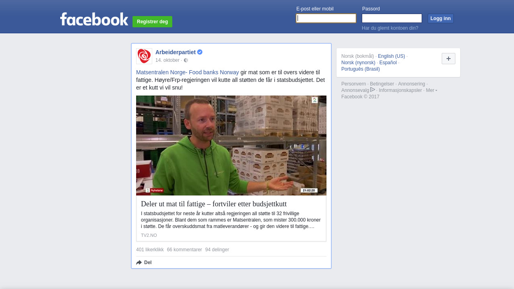Focus the E-post eller mobil field
514x289 pixels.
[x=326, y=18]
